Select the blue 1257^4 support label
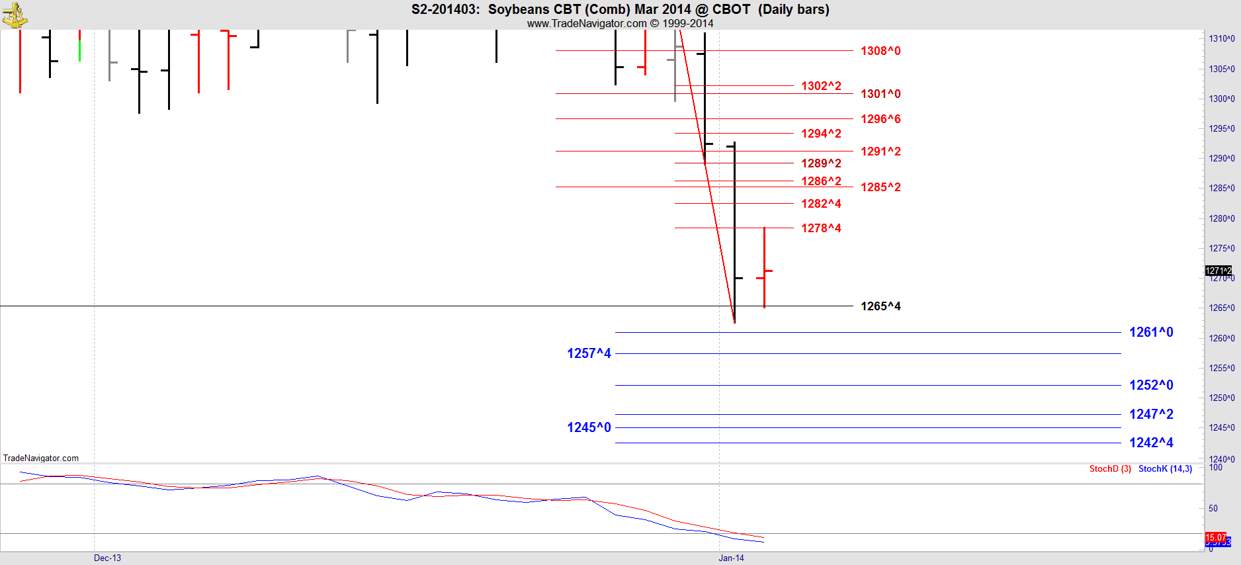This screenshot has height=565, width=1241. click(589, 353)
